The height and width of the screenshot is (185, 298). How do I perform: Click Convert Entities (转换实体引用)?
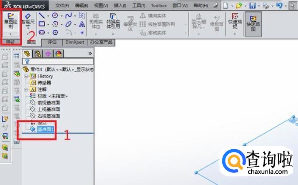[x=113, y=21]
